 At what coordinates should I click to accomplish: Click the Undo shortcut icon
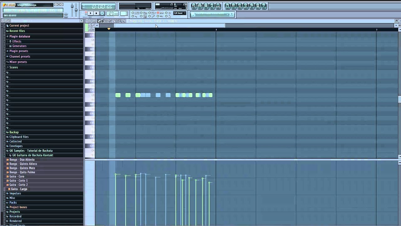tap(227, 6)
